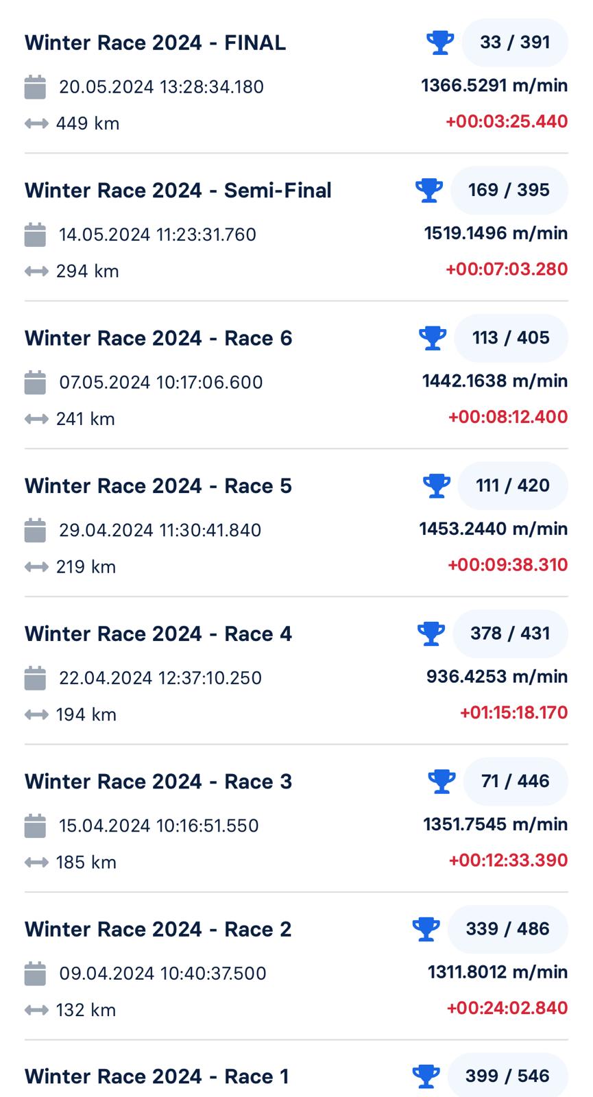593x1097 pixels.
Task: Click the calendar icon for 20.05.2024 date
Action: click(35, 86)
